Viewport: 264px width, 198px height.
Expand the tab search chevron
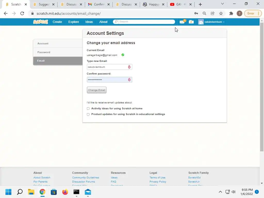pos(222,4)
